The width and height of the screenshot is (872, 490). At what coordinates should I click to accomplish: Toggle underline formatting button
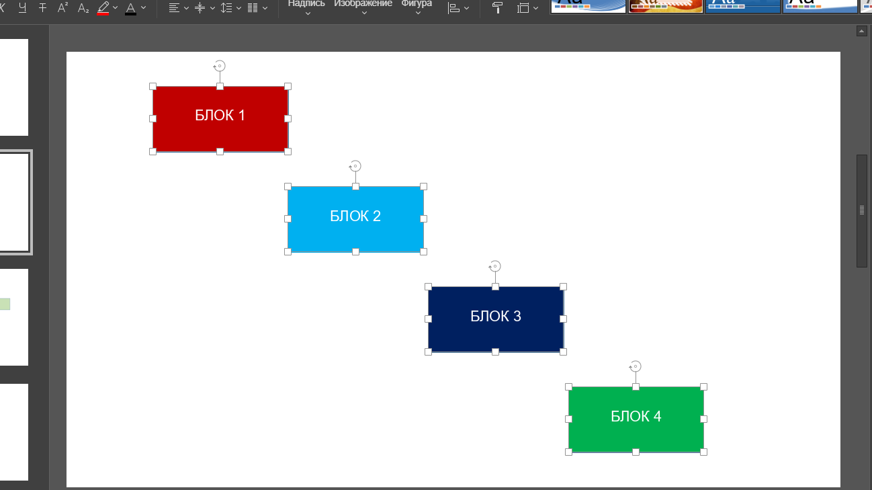(23, 8)
